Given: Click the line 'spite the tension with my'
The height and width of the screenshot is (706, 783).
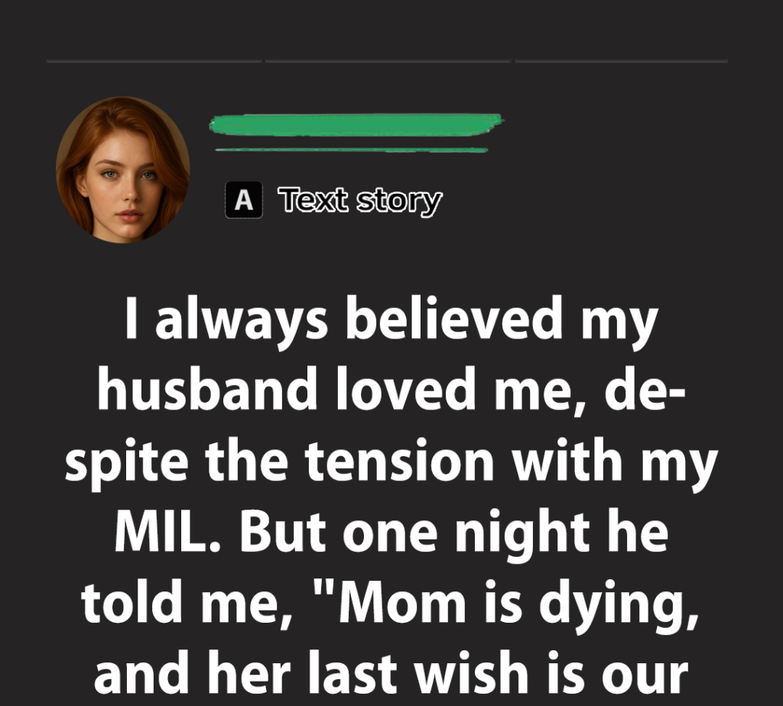Looking at the screenshot, I should click(x=391, y=463).
